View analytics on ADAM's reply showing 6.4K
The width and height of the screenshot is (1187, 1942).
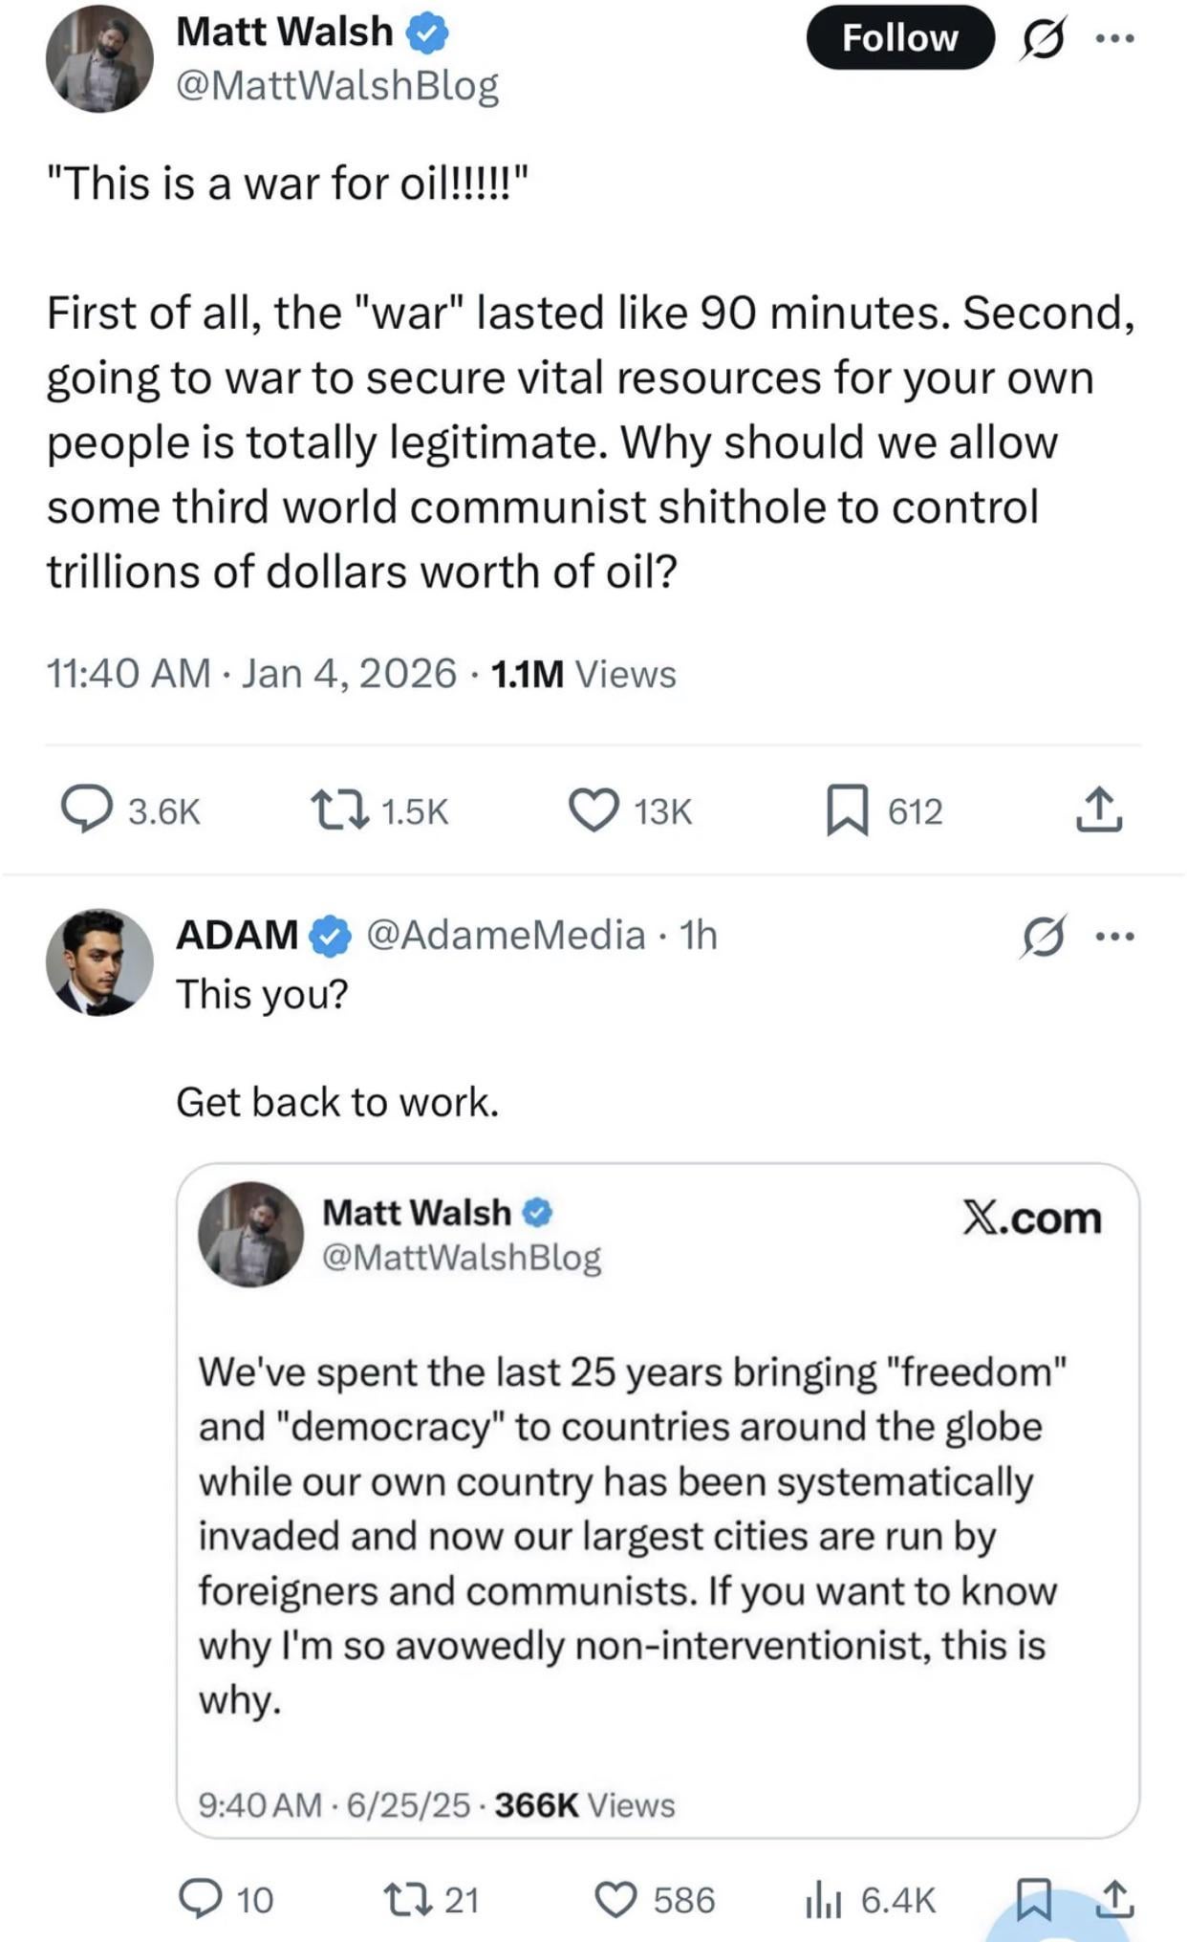point(821,1899)
